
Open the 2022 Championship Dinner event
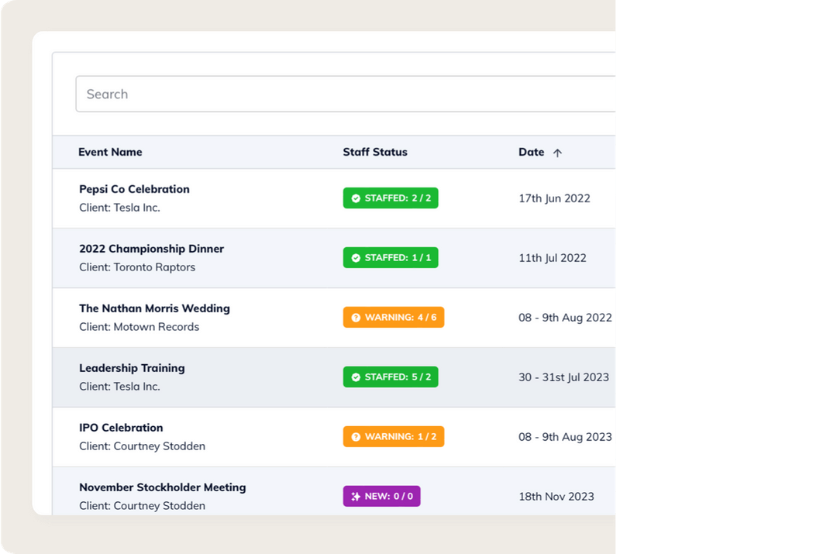(151, 249)
